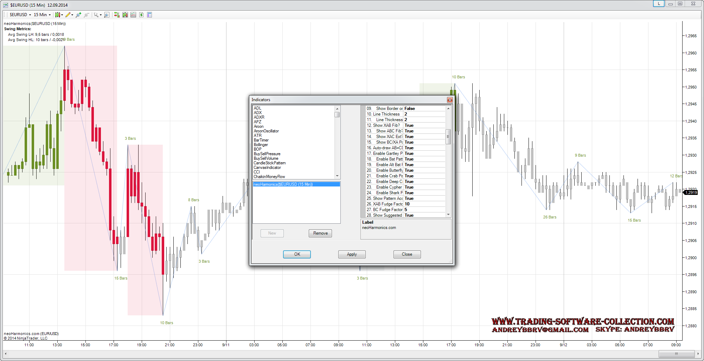The image size is (704, 361).
Task: Click the zoom out magnifier icon
Action: coord(87,15)
